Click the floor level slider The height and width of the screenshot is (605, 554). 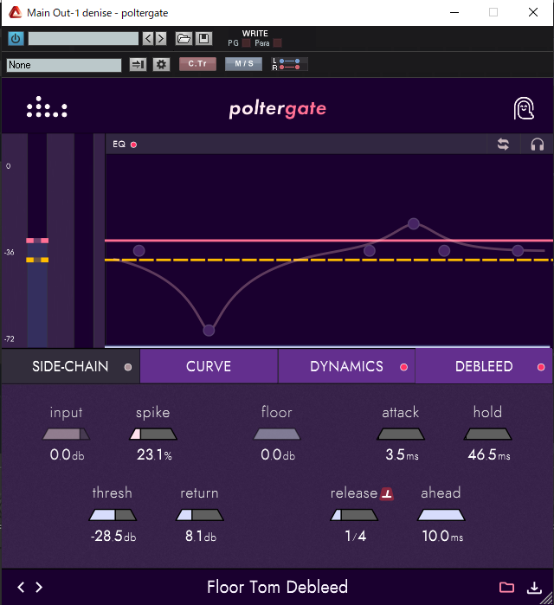pos(277,434)
